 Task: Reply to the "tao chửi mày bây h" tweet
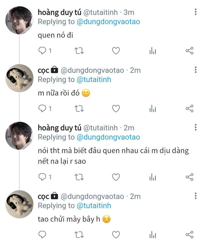pos(42,235)
